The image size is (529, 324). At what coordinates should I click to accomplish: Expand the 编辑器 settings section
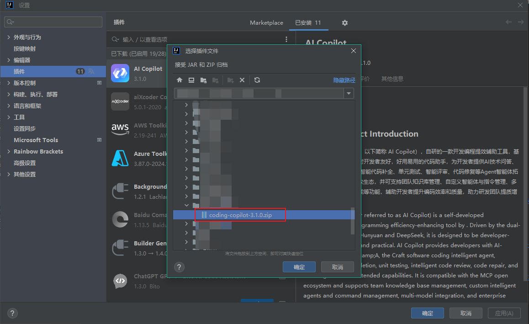pos(9,60)
